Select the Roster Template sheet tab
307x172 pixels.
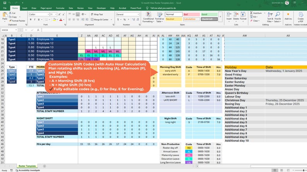(27, 166)
